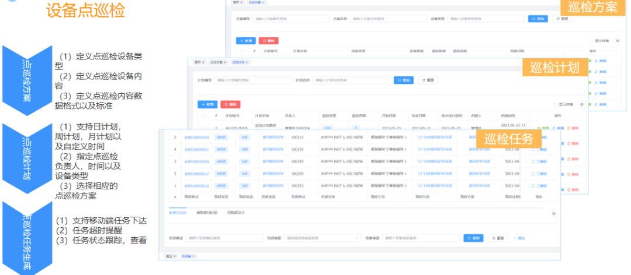Click 查询 button in 巡检方案 window
The image size is (631, 275).
[538, 19]
